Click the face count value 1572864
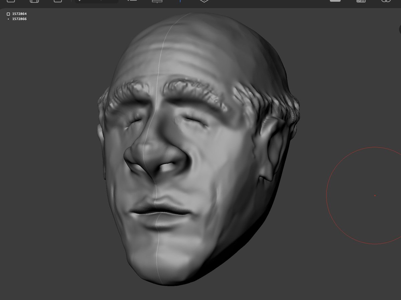The height and width of the screenshot is (300, 401). [19, 14]
